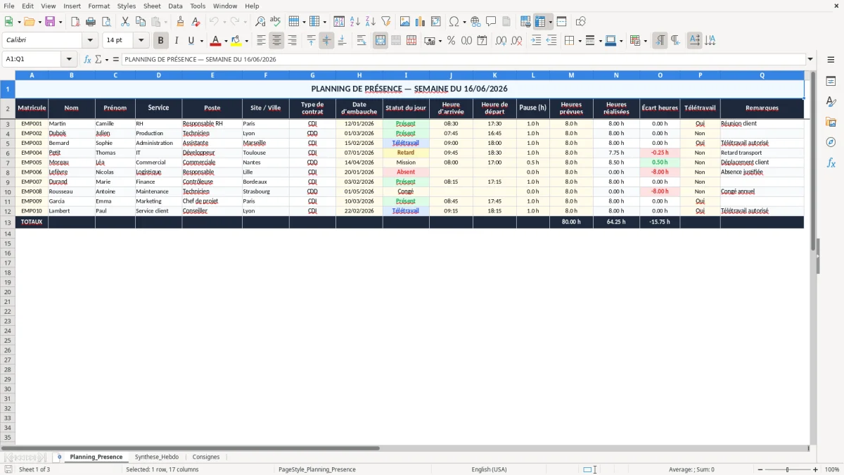Open the sidebar Styles panel icon
Screen dimensions: 844x475
831,101
